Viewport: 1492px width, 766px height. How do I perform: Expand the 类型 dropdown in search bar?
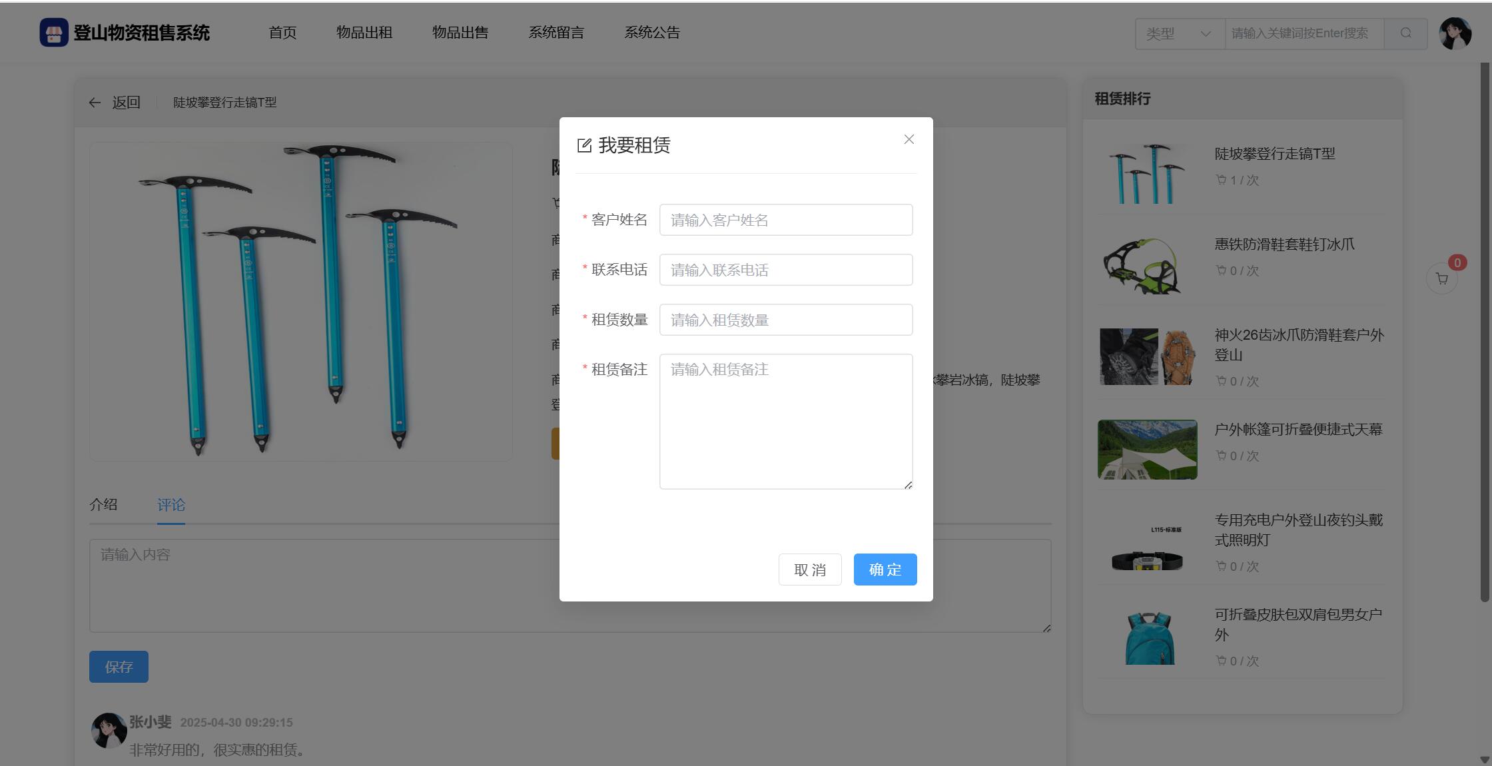pos(1179,33)
